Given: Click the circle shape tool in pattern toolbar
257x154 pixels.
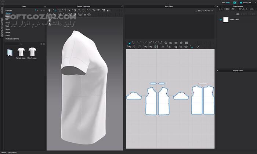Looking at the screenshot, I should (181, 43).
